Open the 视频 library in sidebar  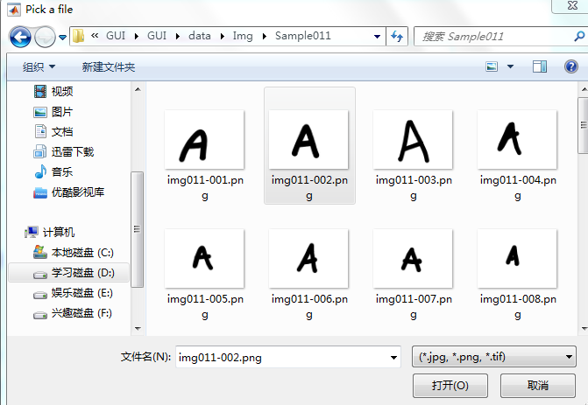tap(61, 92)
